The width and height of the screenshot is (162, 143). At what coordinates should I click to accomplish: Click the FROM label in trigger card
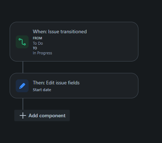click(38, 38)
